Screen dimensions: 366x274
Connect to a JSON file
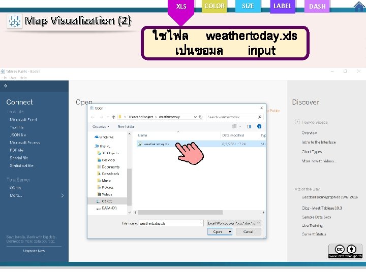click(18, 135)
